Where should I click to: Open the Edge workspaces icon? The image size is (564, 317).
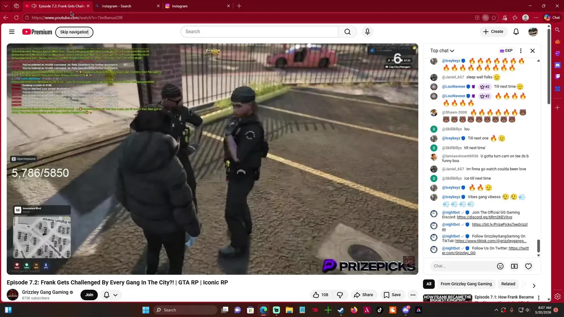16,6
